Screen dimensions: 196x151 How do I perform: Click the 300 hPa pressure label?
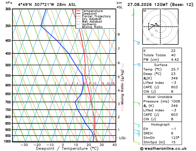pyautogui.click(x=9, y=9)
